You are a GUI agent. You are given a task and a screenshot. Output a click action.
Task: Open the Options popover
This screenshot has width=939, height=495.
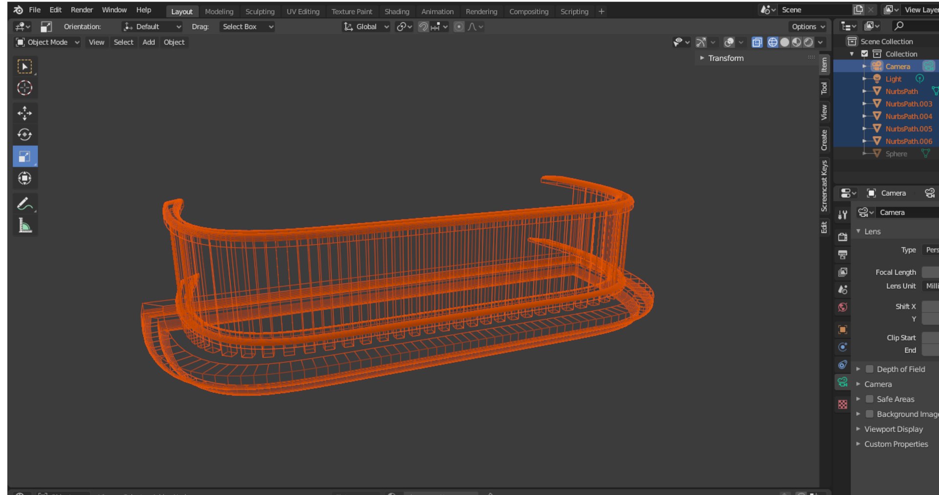[x=807, y=27]
